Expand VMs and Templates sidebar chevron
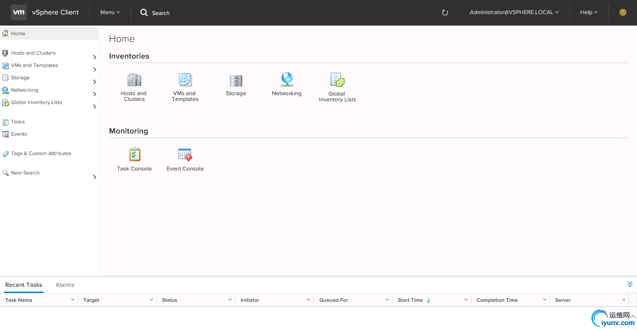The width and height of the screenshot is (637, 330). click(x=95, y=69)
